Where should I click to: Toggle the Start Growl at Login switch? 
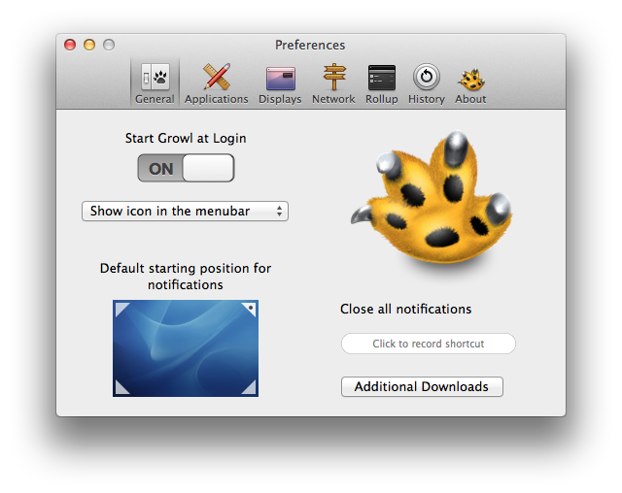pos(186,168)
